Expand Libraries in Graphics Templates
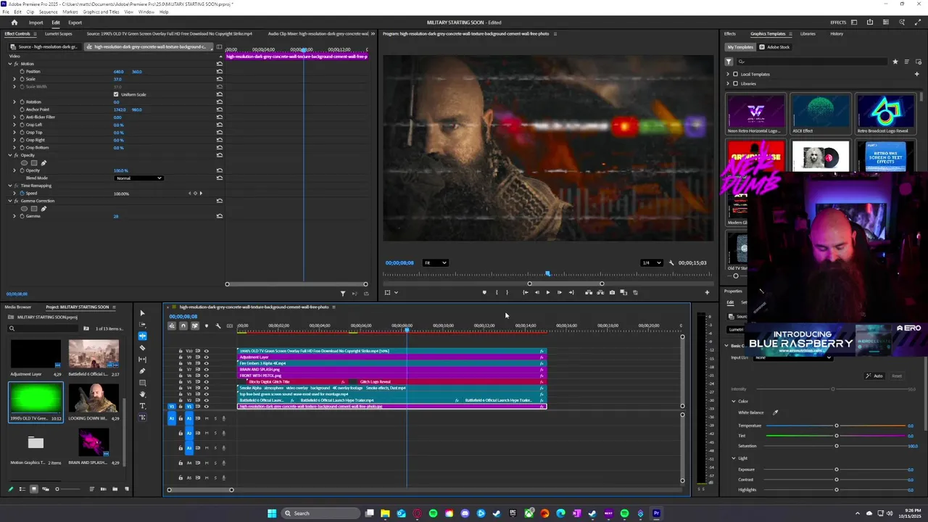Screen dimensions: 928x522 [729, 83]
